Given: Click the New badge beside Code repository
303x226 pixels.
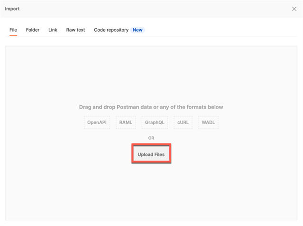Looking at the screenshot, I should pos(138,30).
